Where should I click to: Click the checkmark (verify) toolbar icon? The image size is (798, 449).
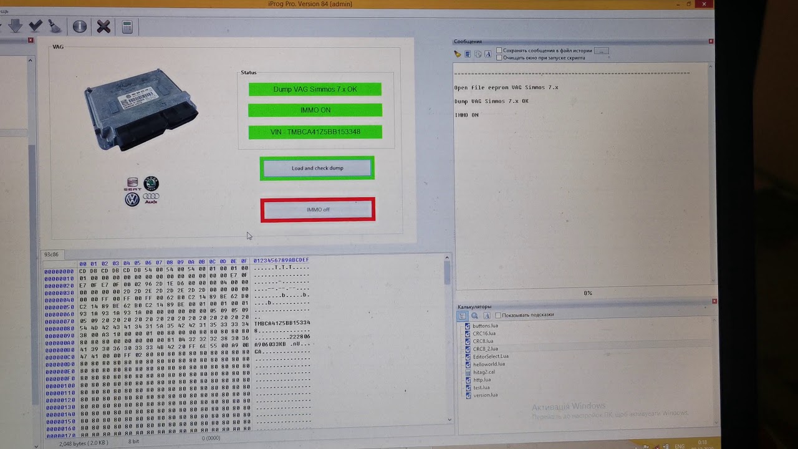[x=36, y=26]
